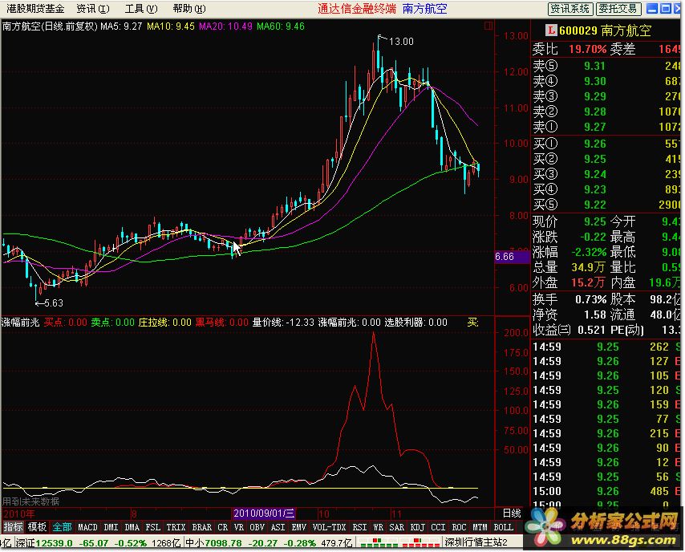685x552 pixels.
Task: Select the MTM indicator
Action: pos(480,527)
